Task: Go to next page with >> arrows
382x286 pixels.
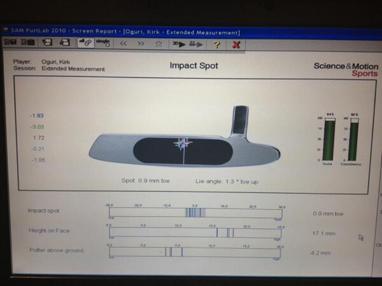Action: pyautogui.click(x=141, y=44)
